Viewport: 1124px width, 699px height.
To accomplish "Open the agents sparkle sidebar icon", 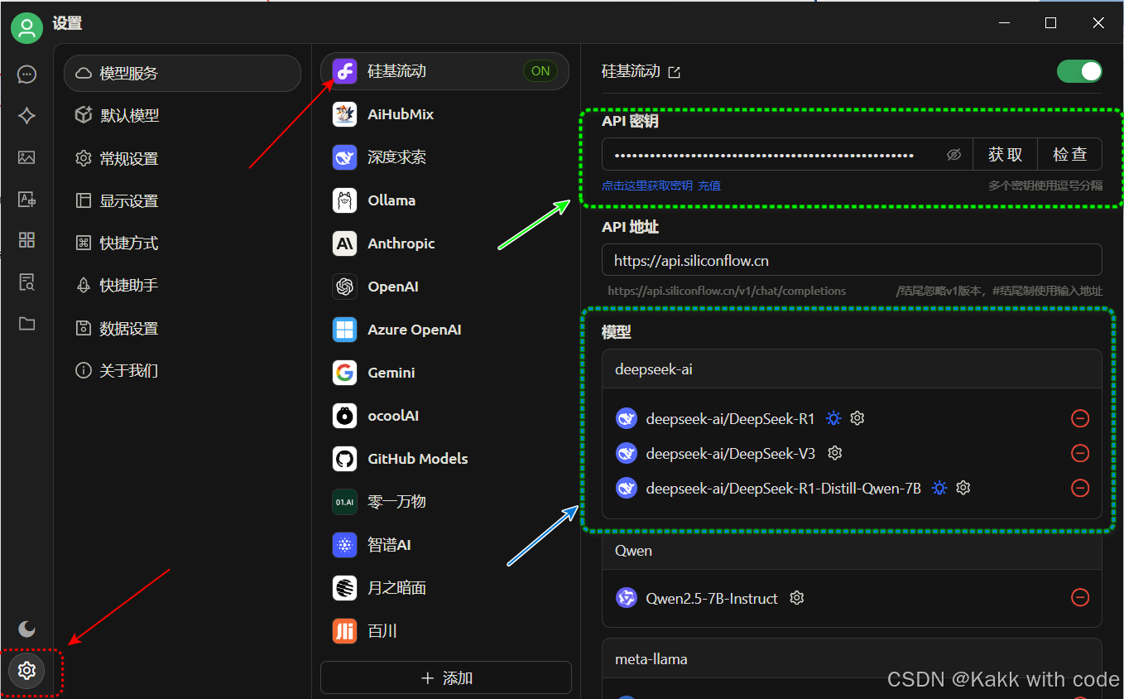I will [26, 116].
